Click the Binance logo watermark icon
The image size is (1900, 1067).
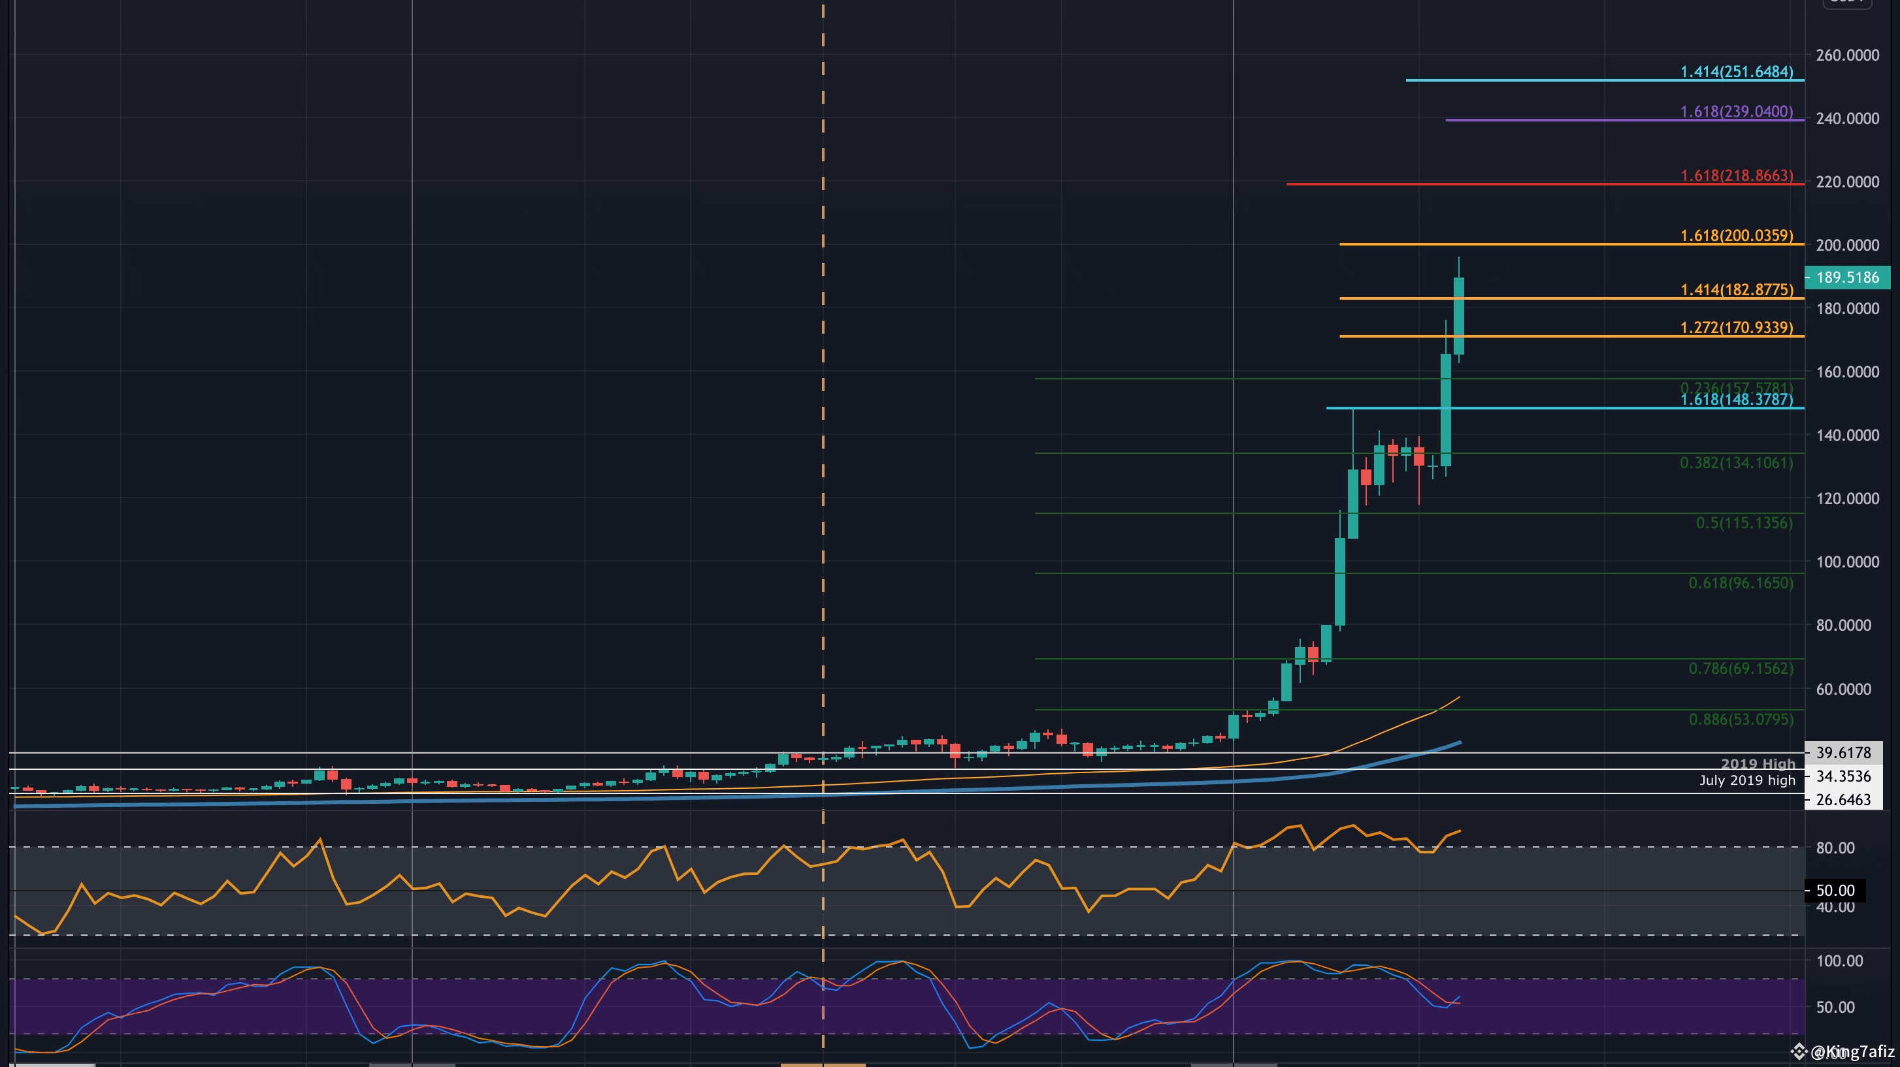(1801, 1051)
